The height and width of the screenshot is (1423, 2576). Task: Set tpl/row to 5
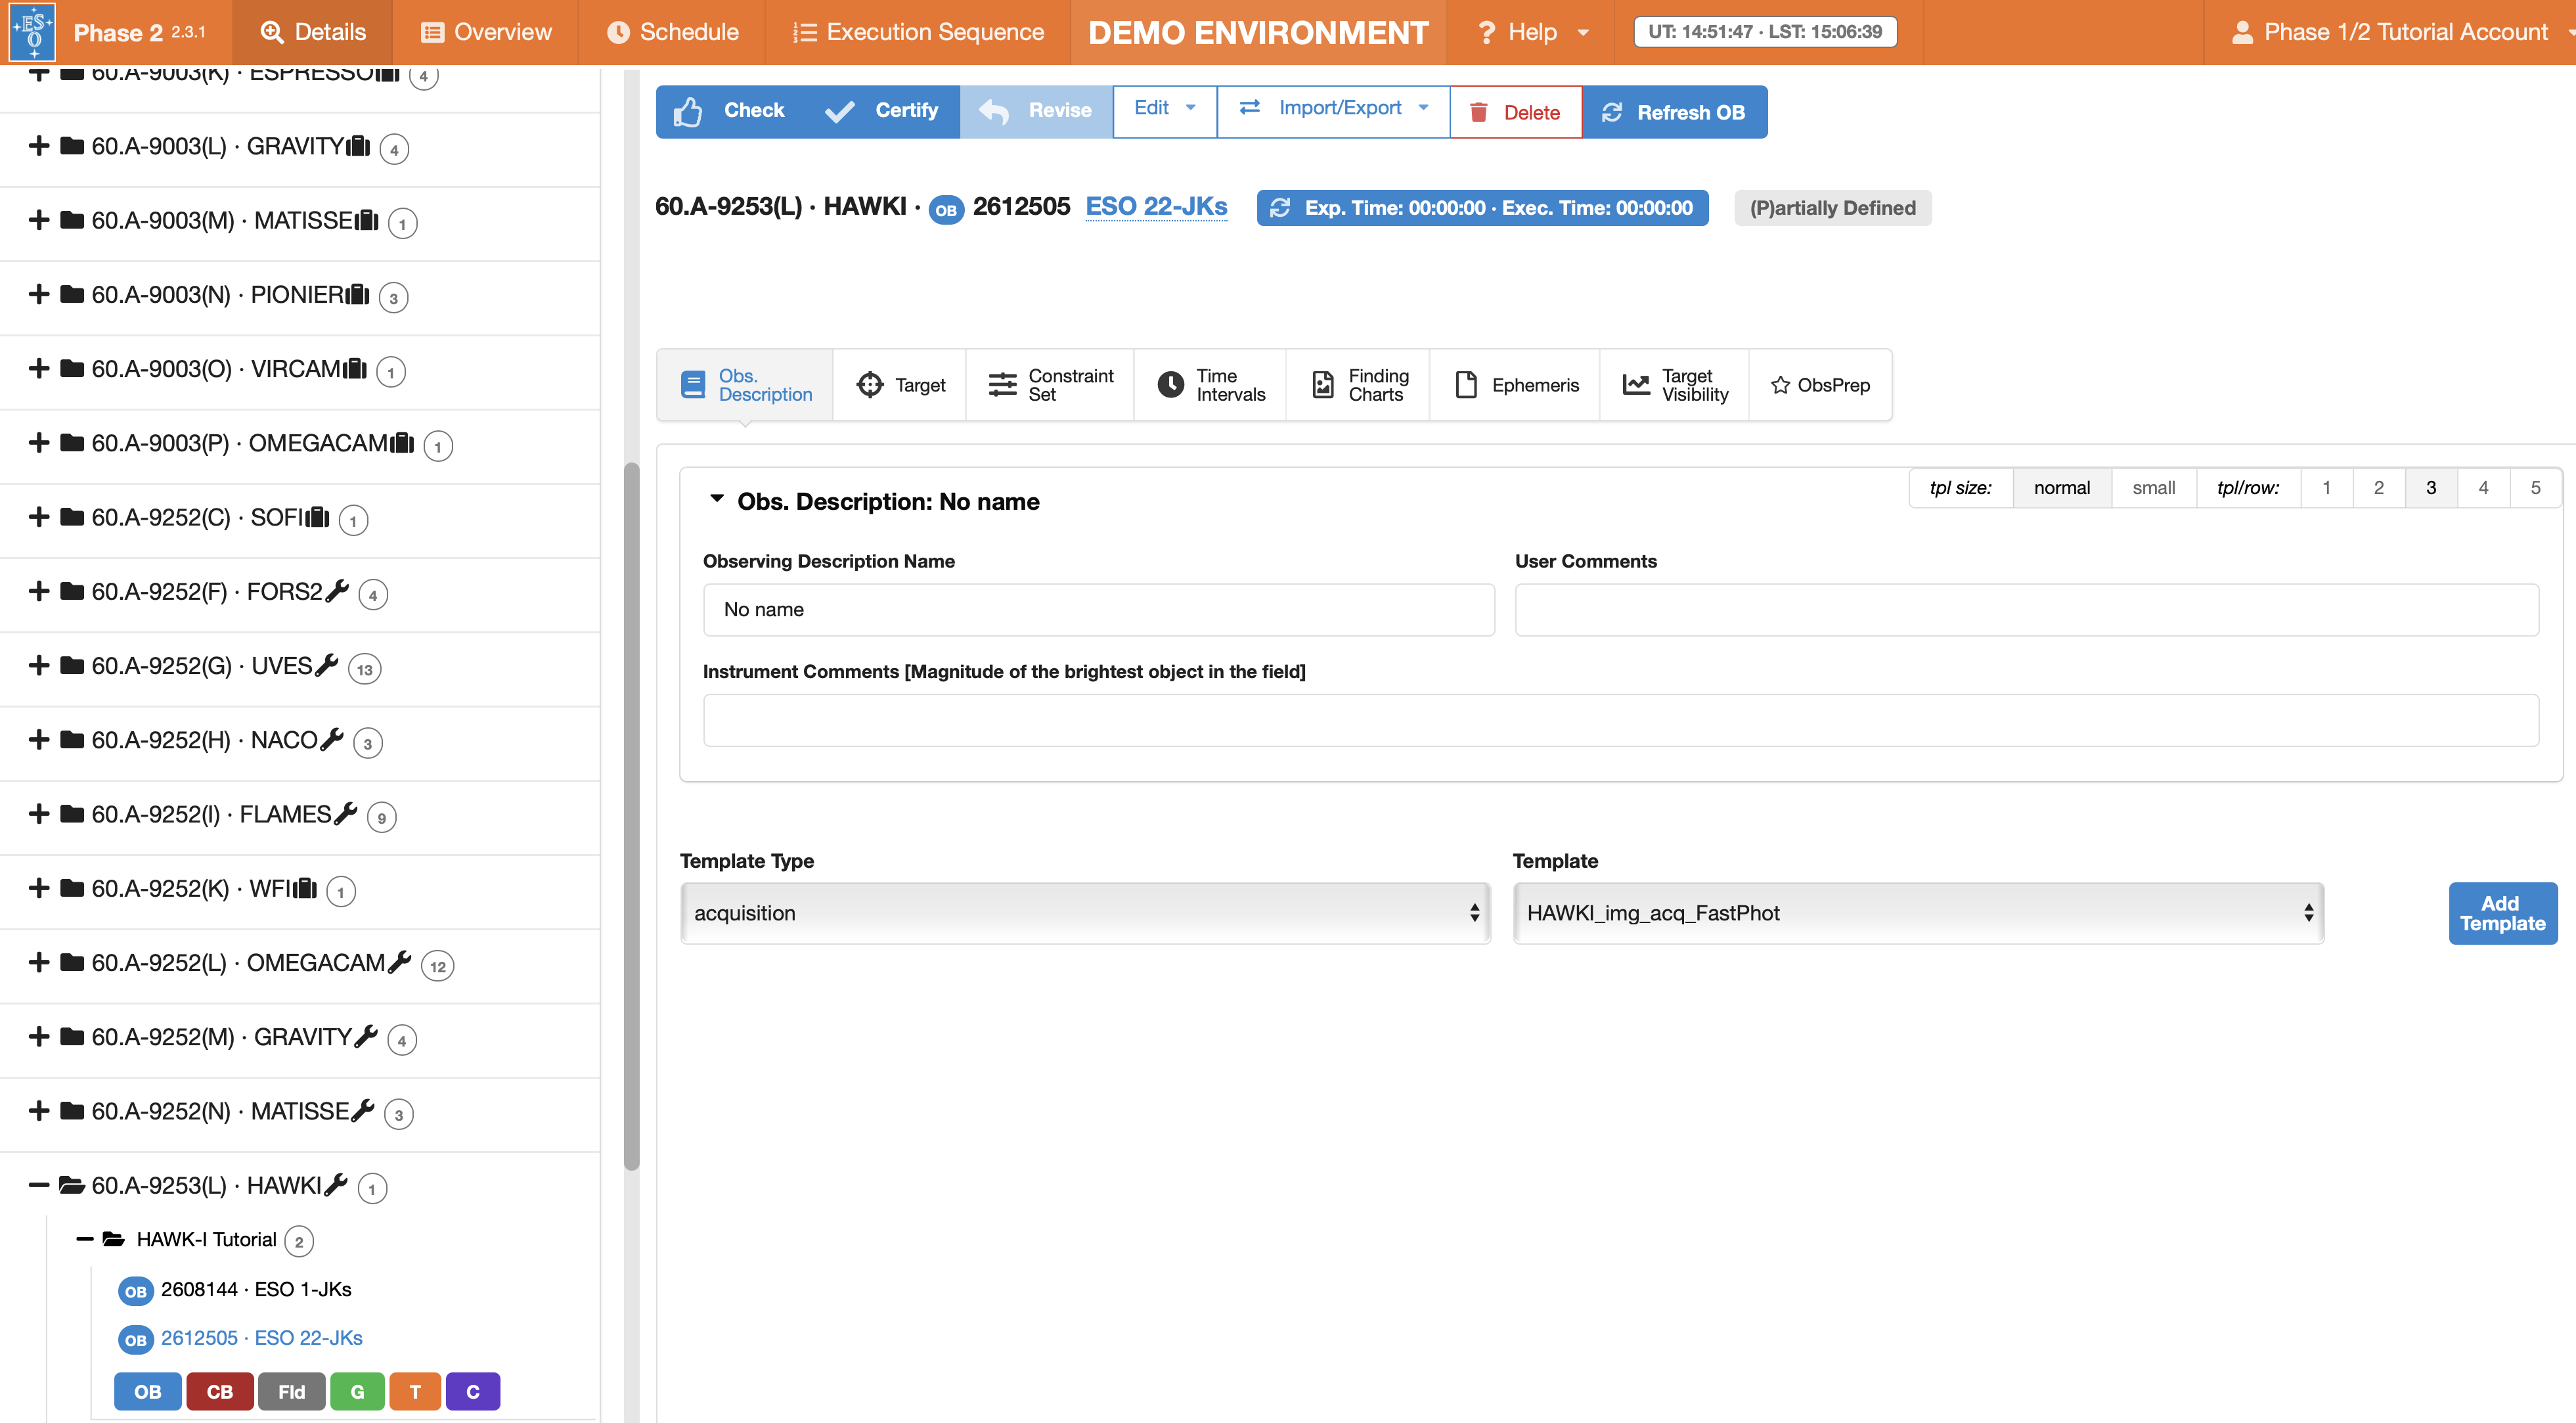pos(2535,488)
